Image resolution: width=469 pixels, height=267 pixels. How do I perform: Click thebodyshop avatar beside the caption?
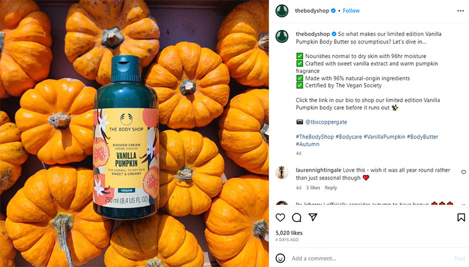point(282,36)
